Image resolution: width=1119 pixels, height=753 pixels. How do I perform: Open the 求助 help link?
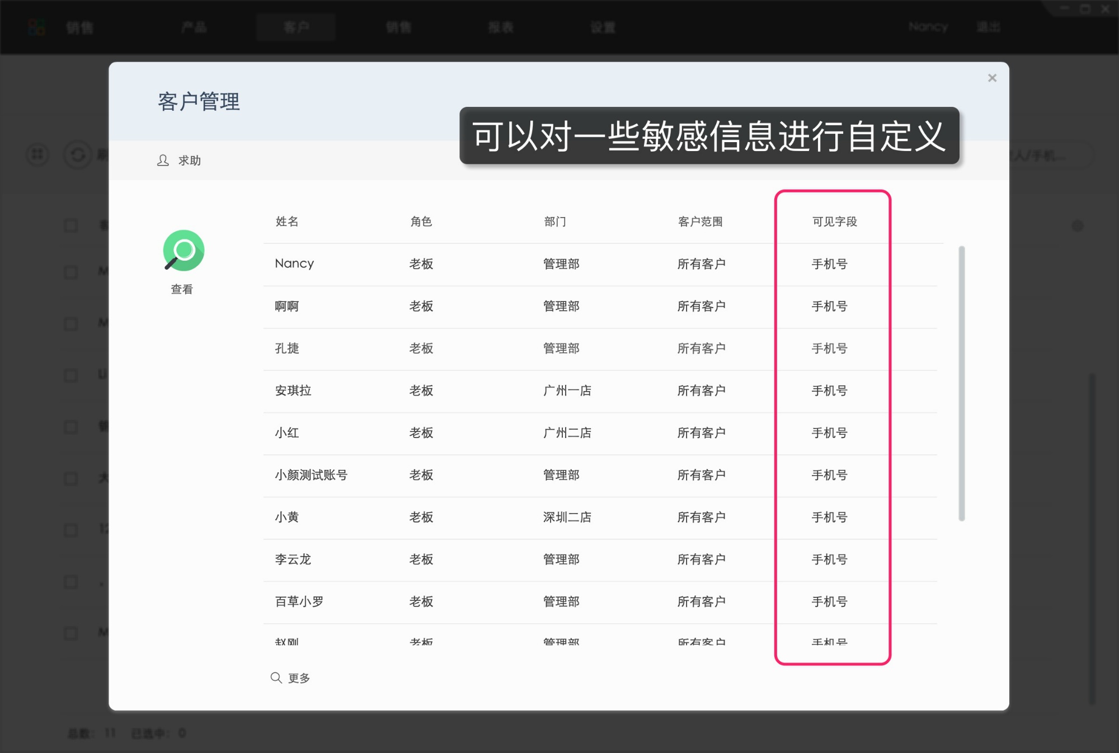point(190,161)
